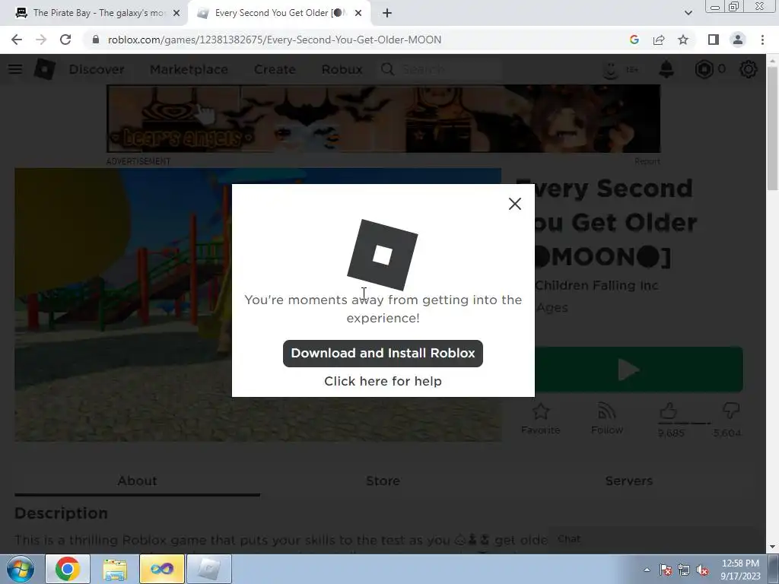Click the avatar age icon in navbar
This screenshot has width=779, height=584.
coord(619,69)
